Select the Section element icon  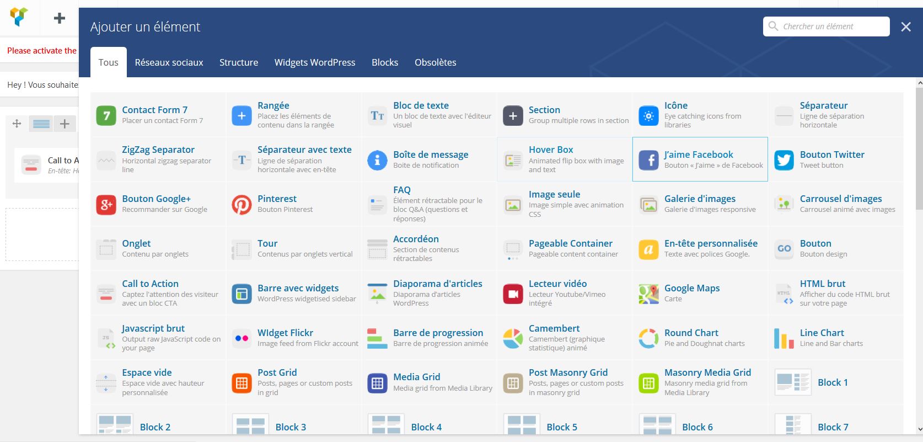(x=513, y=115)
